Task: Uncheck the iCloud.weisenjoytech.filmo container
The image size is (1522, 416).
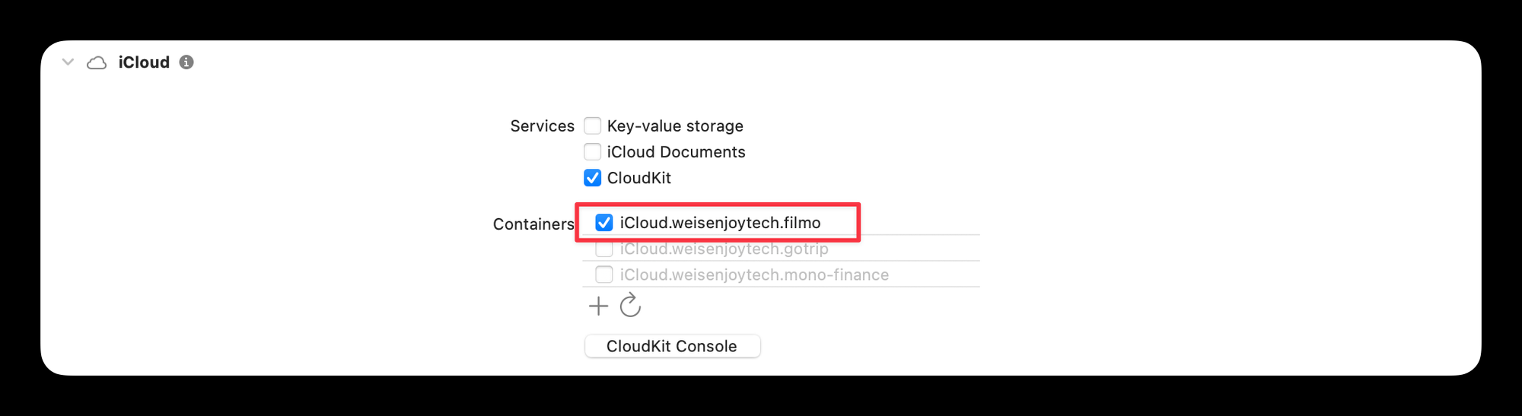Action: (x=603, y=222)
